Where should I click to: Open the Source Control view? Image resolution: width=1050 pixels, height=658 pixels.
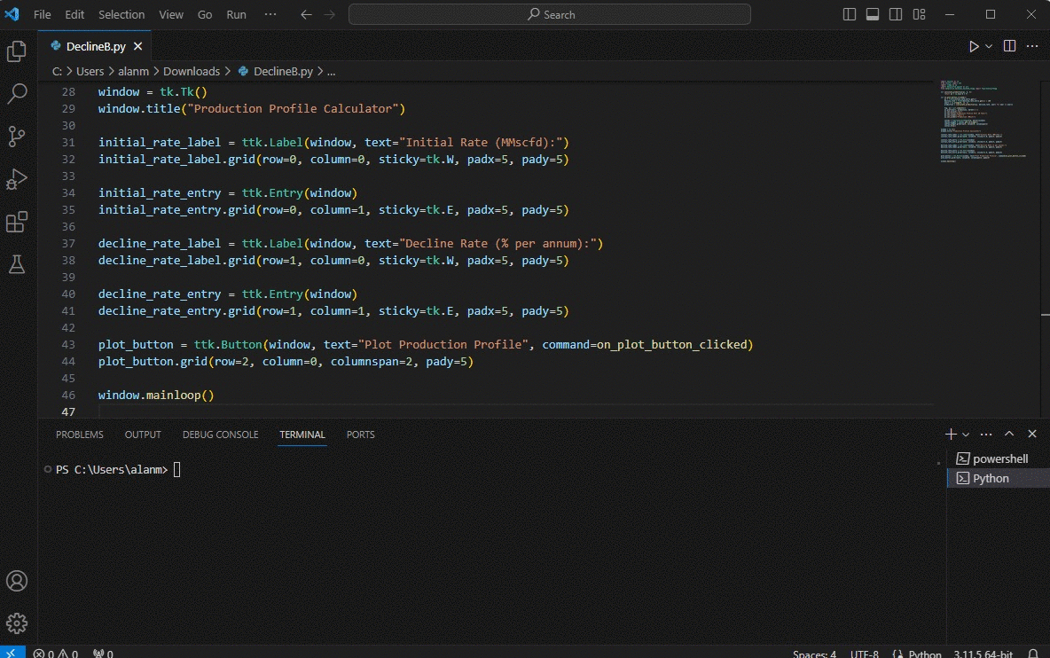pos(17,136)
